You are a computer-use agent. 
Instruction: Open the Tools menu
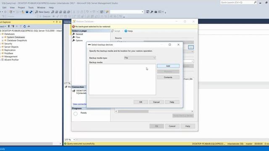31,8
